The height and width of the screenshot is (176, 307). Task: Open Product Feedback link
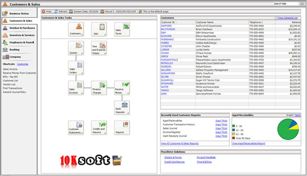[x=206, y=157]
